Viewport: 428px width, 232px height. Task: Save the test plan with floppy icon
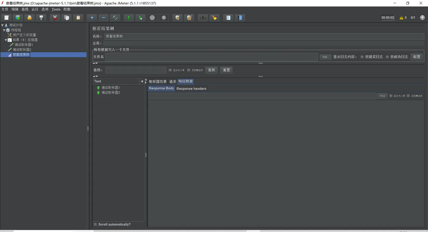41,18
